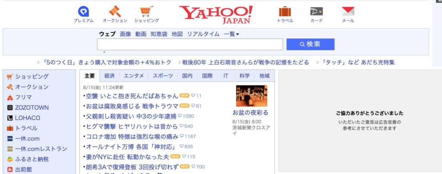The width and height of the screenshot is (442, 174).
Task: Open the Travel suitcase icon in the header
Action: (285, 12)
